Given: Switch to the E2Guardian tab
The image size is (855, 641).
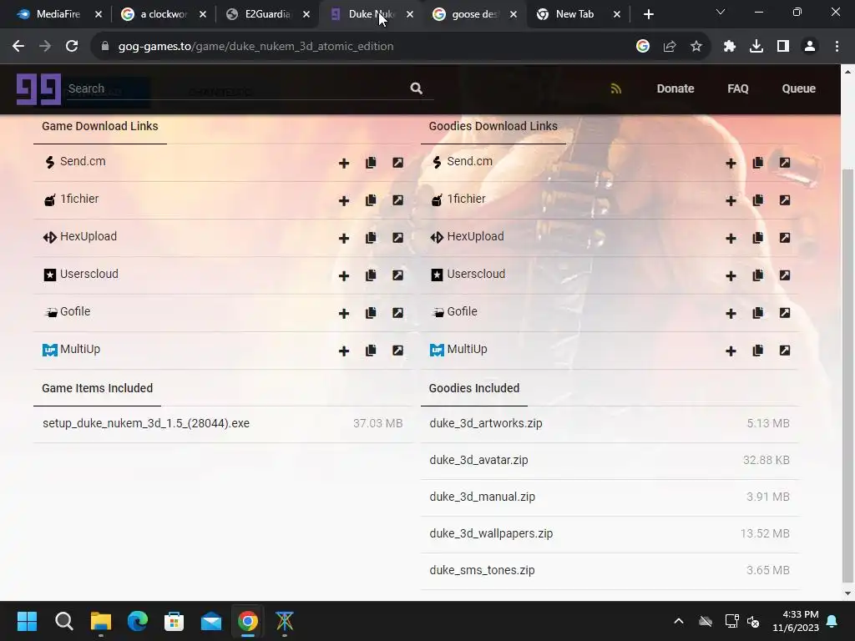Looking at the screenshot, I should click(266, 14).
